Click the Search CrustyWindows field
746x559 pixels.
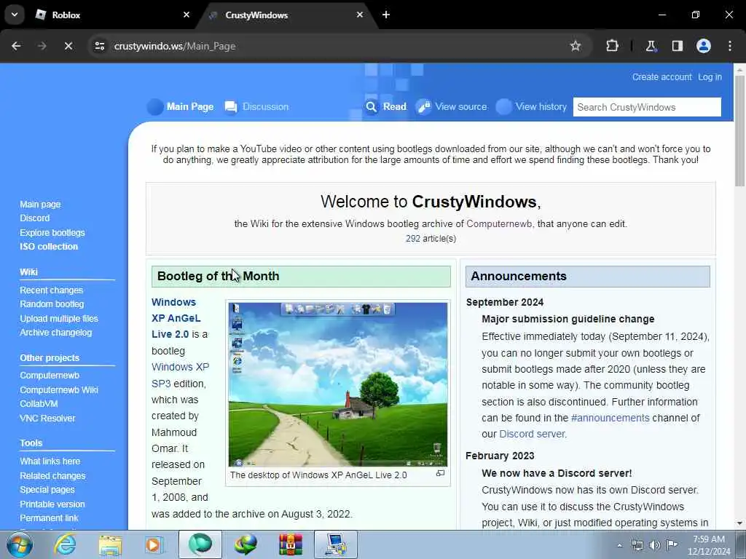click(x=647, y=107)
